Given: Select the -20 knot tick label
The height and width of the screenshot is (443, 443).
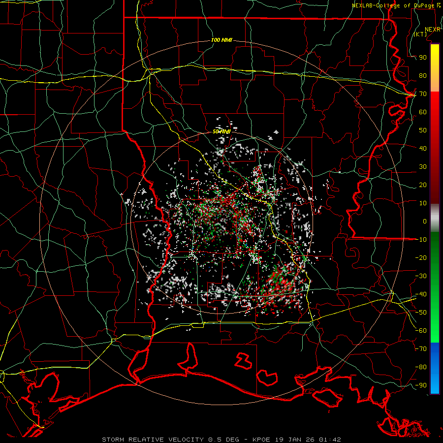Looking at the screenshot, I should [x=421, y=257].
